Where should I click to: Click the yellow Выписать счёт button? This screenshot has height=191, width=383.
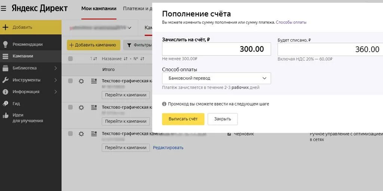[x=183, y=119]
